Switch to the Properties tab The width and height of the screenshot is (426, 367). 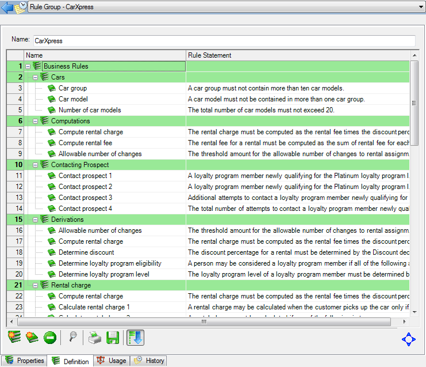tap(24, 361)
